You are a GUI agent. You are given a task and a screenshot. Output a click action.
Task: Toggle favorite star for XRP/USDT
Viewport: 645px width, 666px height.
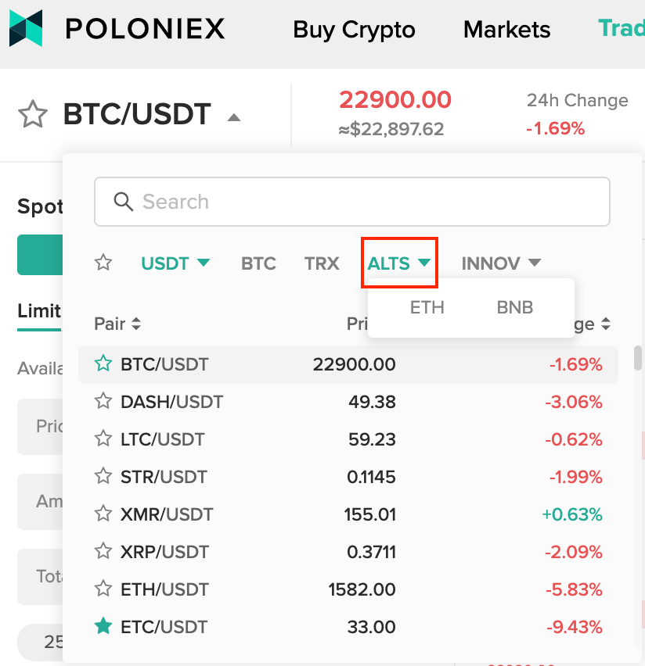click(x=103, y=551)
